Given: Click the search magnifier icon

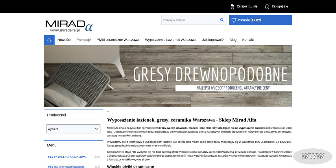Looking at the screenshot, I should tap(222, 20).
